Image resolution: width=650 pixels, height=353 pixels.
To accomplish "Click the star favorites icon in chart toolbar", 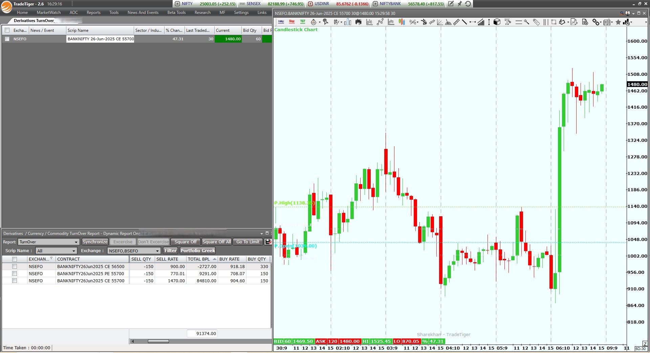I will point(618,22).
